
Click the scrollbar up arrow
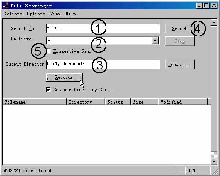point(214,22)
